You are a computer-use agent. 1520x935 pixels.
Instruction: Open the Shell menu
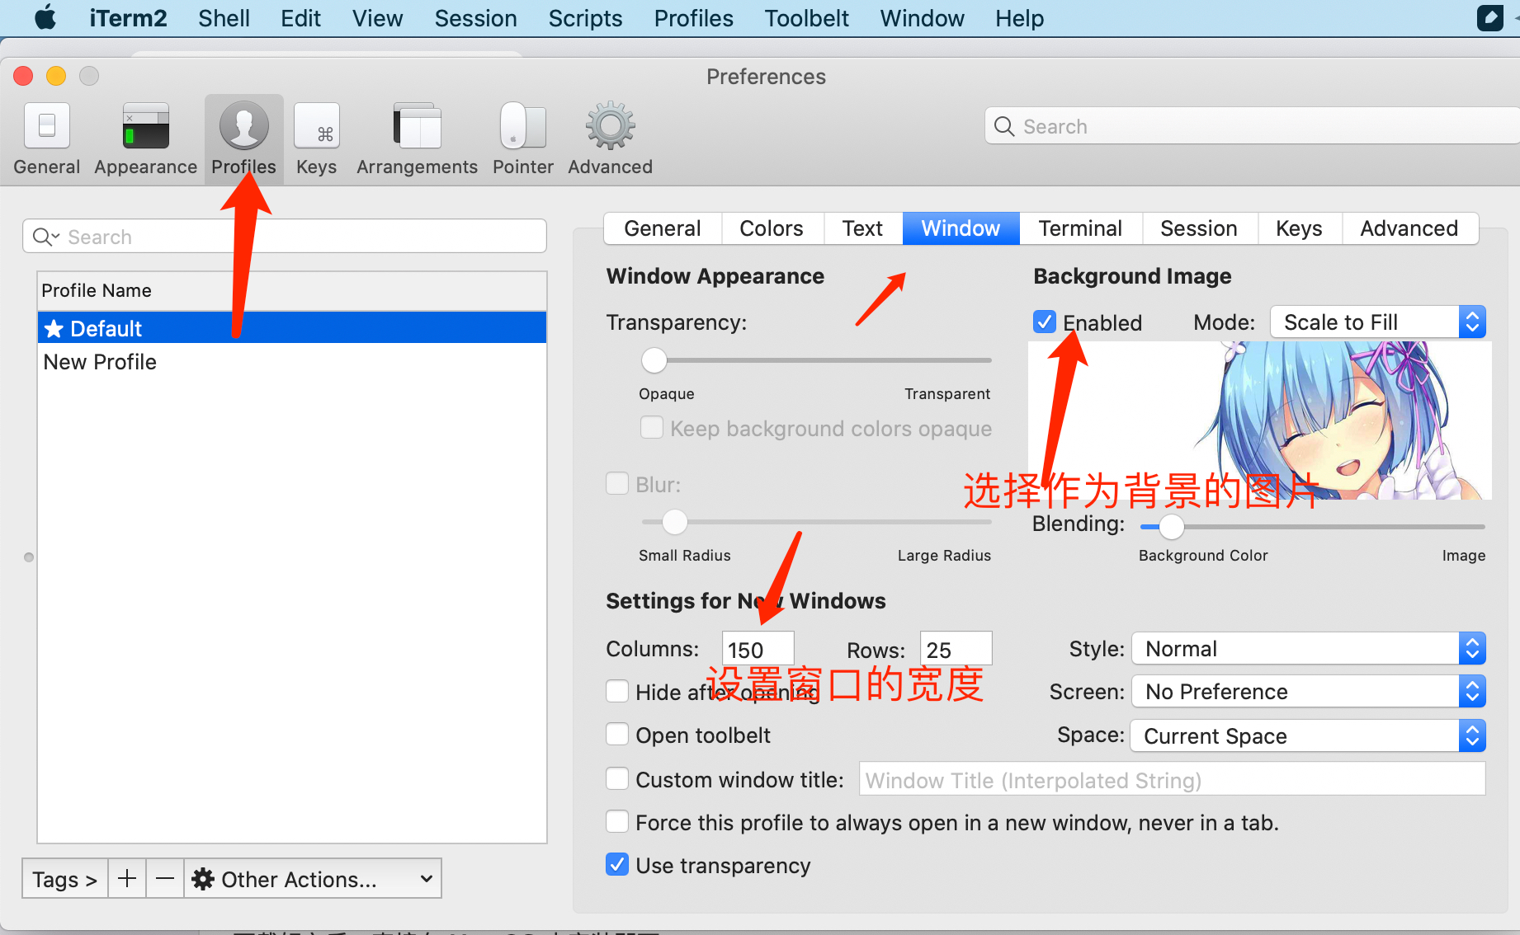click(x=224, y=18)
